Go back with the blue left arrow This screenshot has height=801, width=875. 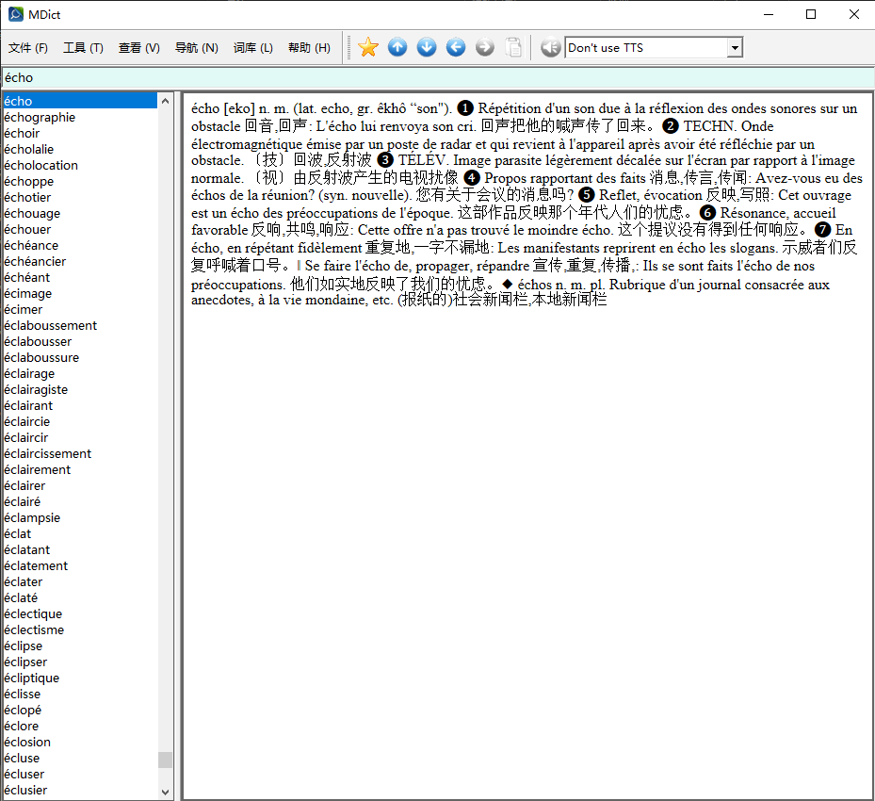tap(456, 47)
